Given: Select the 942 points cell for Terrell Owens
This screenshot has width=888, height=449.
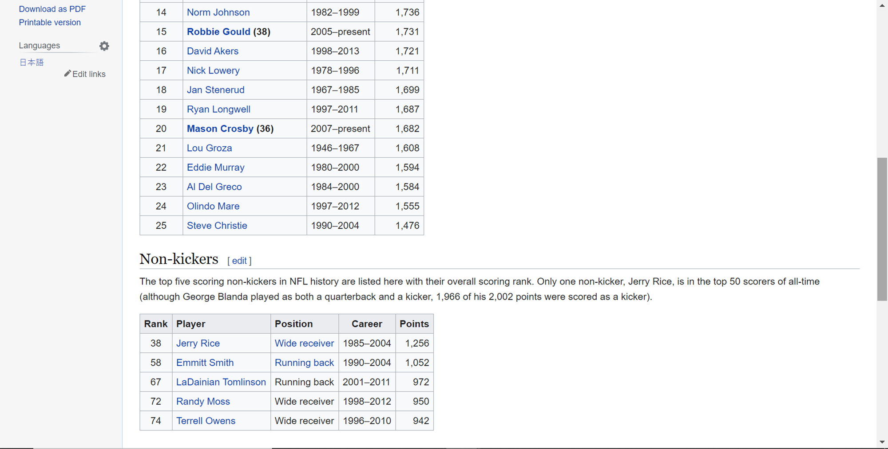Looking at the screenshot, I should (x=414, y=421).
